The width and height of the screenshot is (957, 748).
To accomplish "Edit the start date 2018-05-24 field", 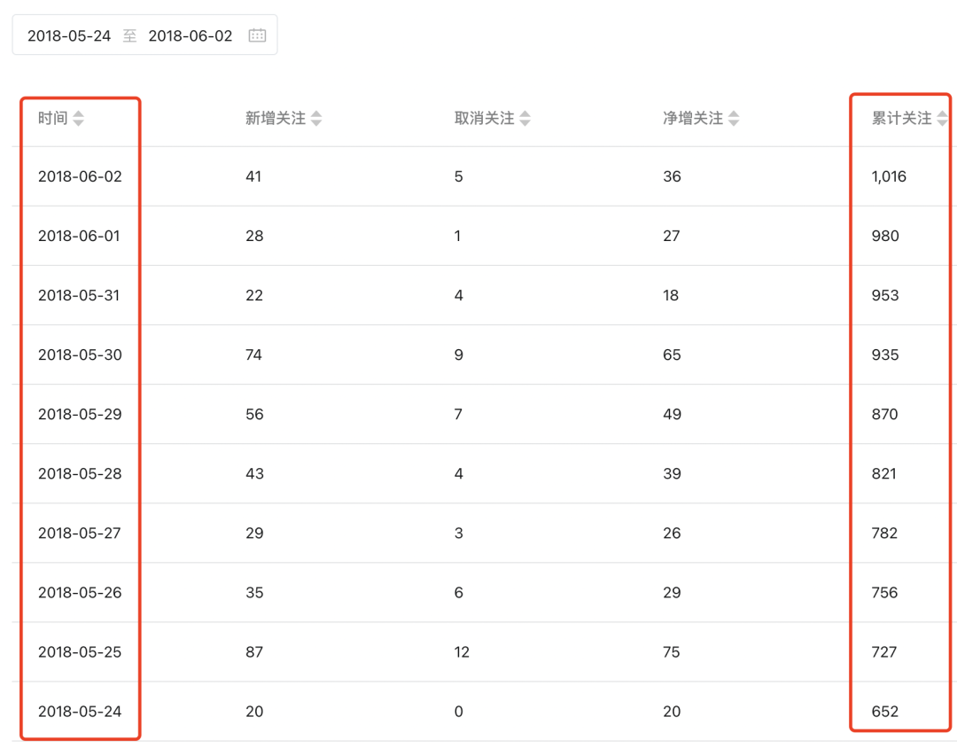I will coord(69,35).
